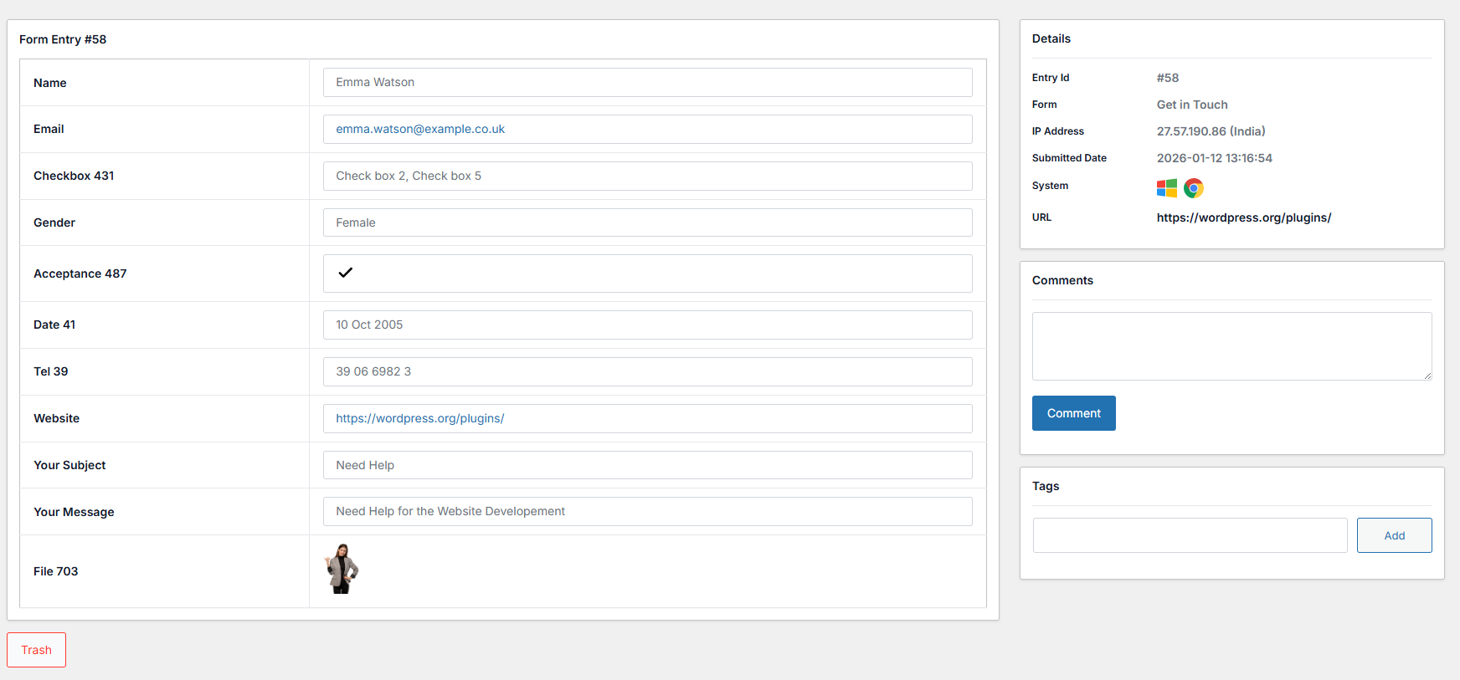Click the Name field showing Emma Watson
Image resolution: width=1460 pixels, height=680 pixels.
click(x=647, y=82)
